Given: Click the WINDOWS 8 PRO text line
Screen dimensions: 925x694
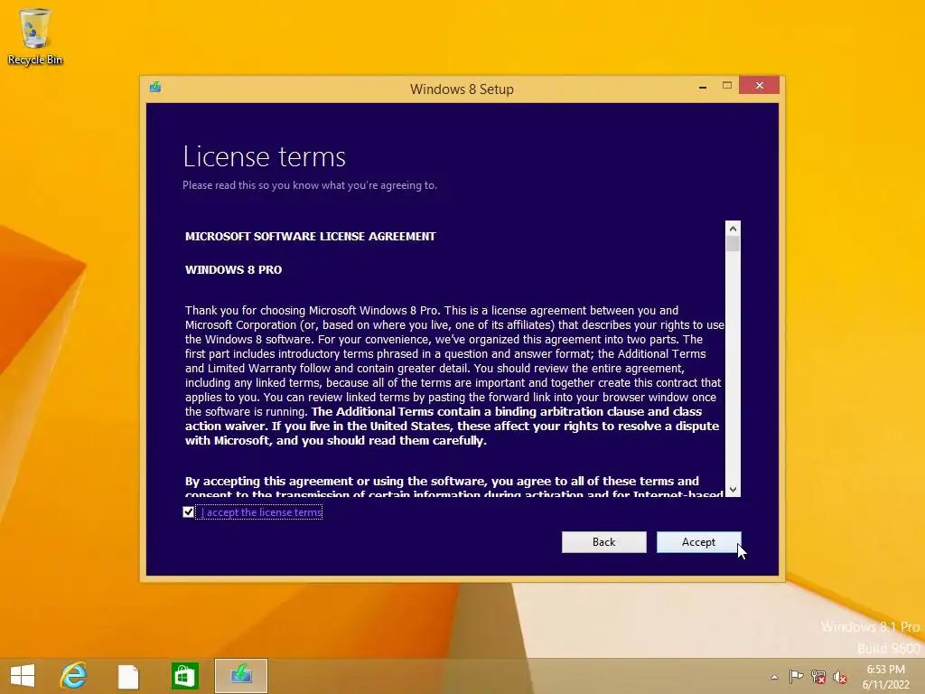Looking at the screenshot, I should 234,269.
